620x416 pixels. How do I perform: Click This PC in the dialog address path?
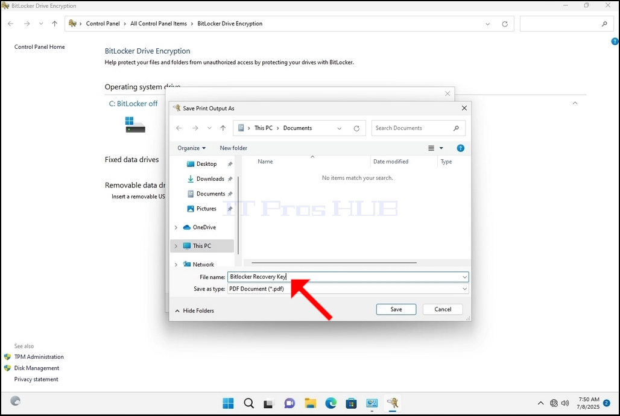point(264,128)
